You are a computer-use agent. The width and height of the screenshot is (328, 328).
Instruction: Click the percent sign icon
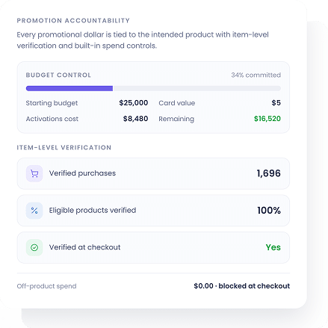[x=34, y=211]
